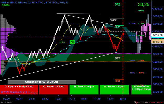Click the 9,25 value box
164x104 pixels.
pos(62,42)
